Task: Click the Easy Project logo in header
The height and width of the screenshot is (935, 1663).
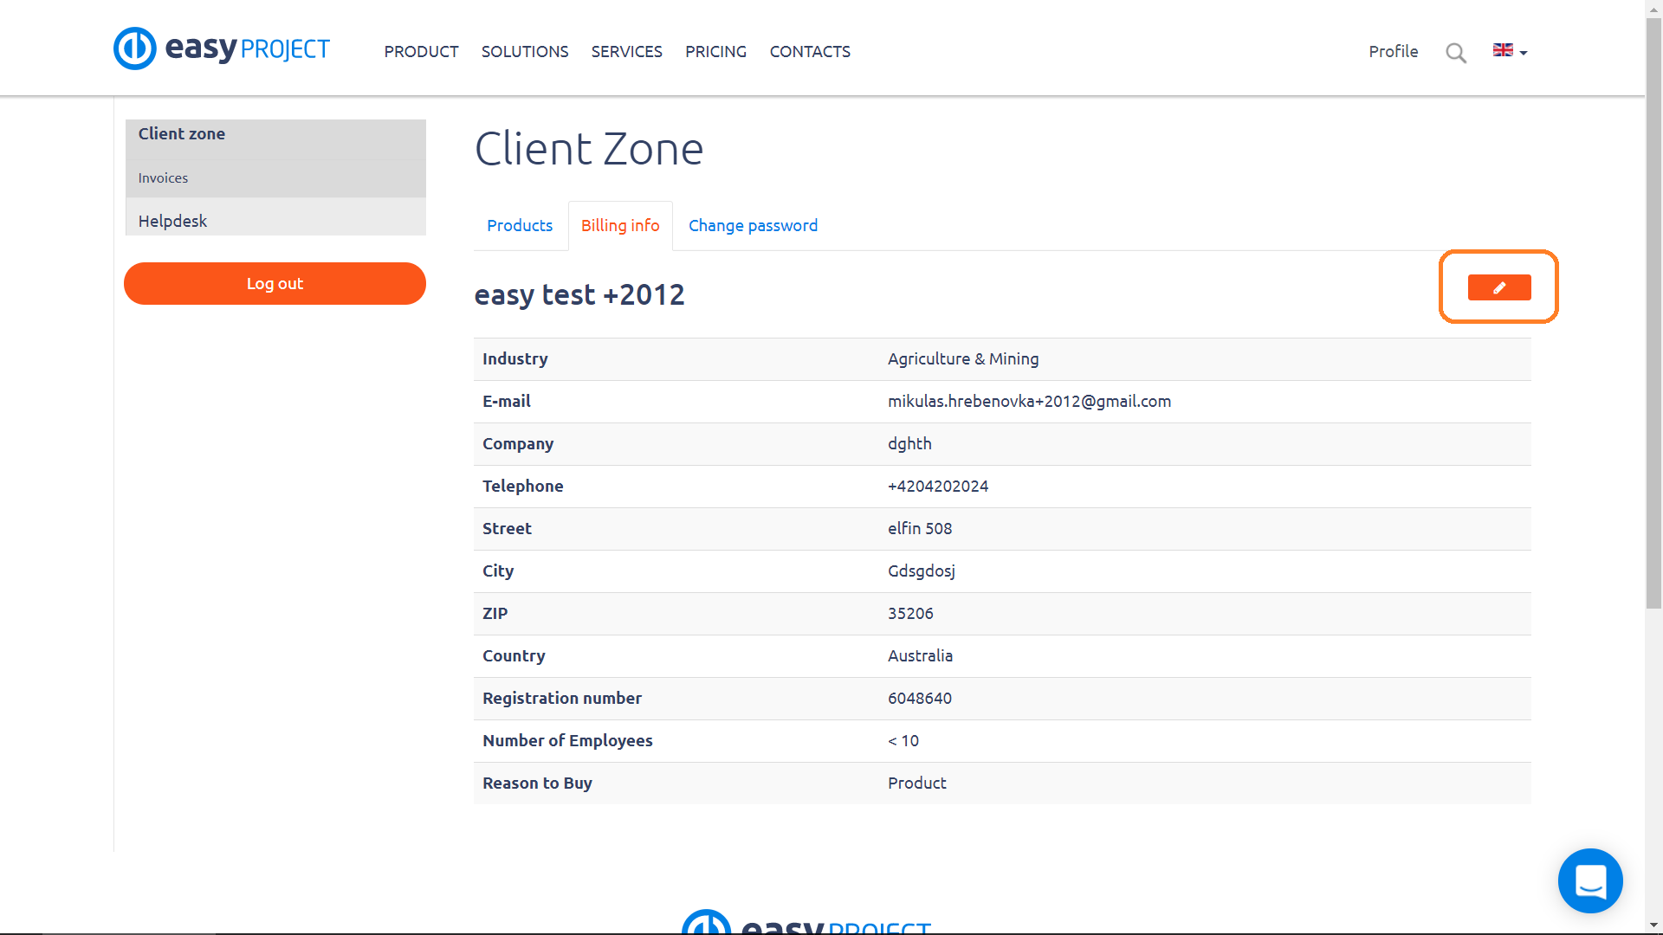Action: click(222, 48)
